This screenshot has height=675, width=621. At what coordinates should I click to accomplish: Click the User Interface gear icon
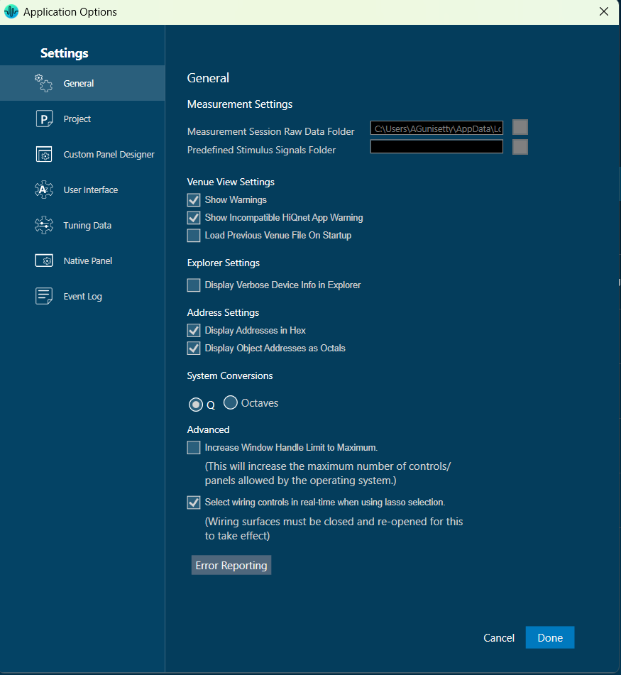click(44, 190)
